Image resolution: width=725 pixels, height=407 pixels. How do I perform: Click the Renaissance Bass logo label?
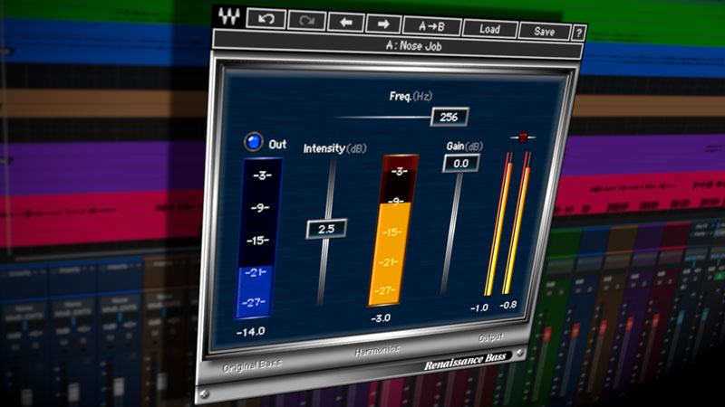click(466, 366)
